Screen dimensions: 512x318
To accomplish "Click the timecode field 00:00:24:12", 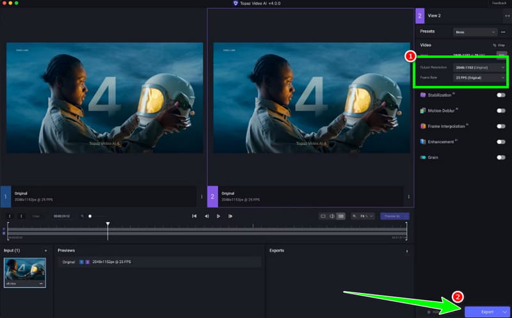I will tap(61, 216).
